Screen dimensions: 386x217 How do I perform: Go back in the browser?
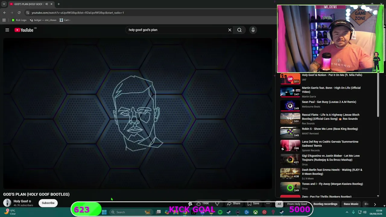click(x=5, y=13)
